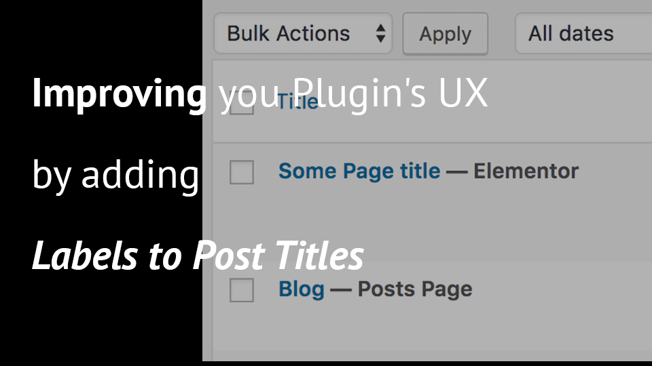Sort by the Title column header

point(297,102)
